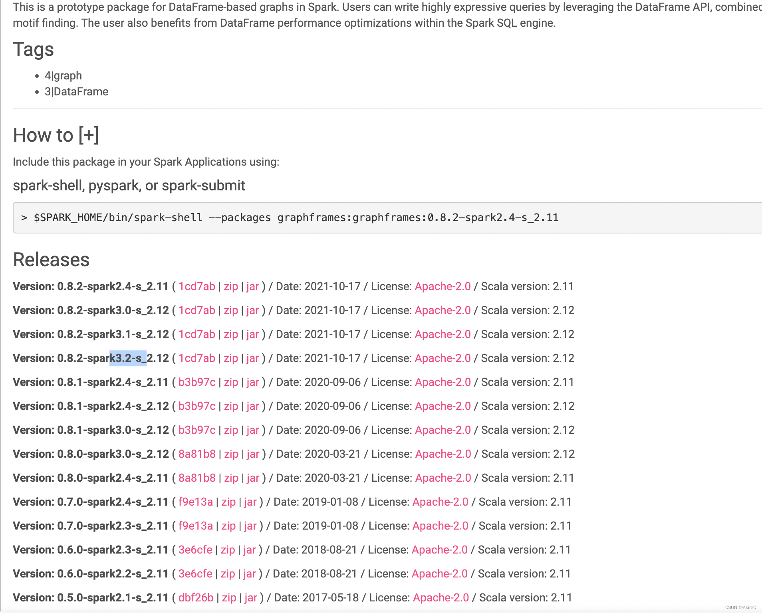Screen dimensions: 762x613
Task: Download jar for 0.8.1-spark2.4-s_2.11
Action: (x=253, y=382)
